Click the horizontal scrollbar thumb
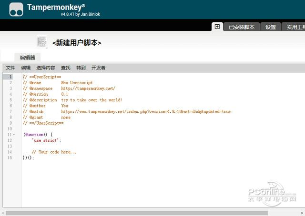 coord(137,213)
